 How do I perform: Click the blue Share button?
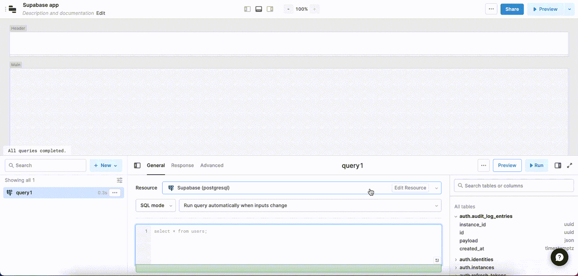click(512, 9)
